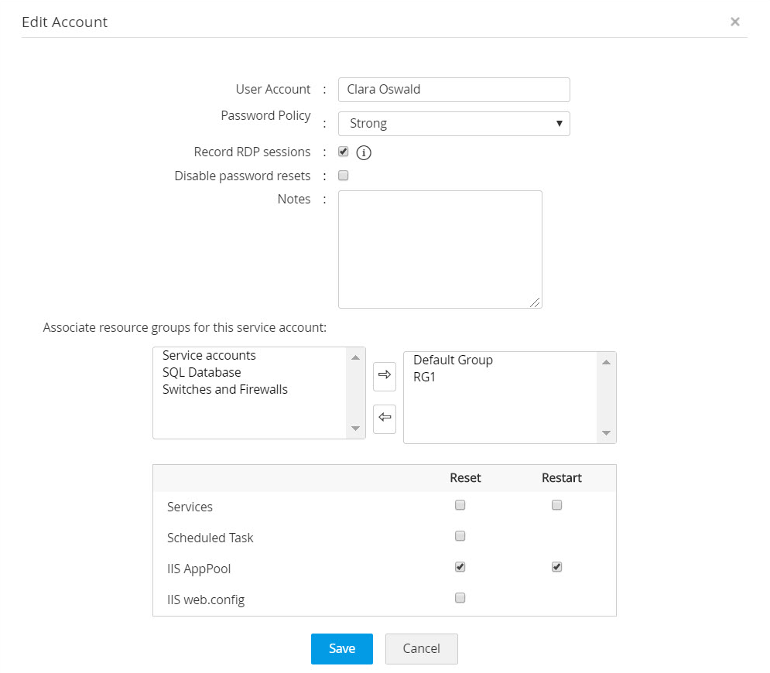
Task: Cancel editing the account
Action: (x=421, y=649)
